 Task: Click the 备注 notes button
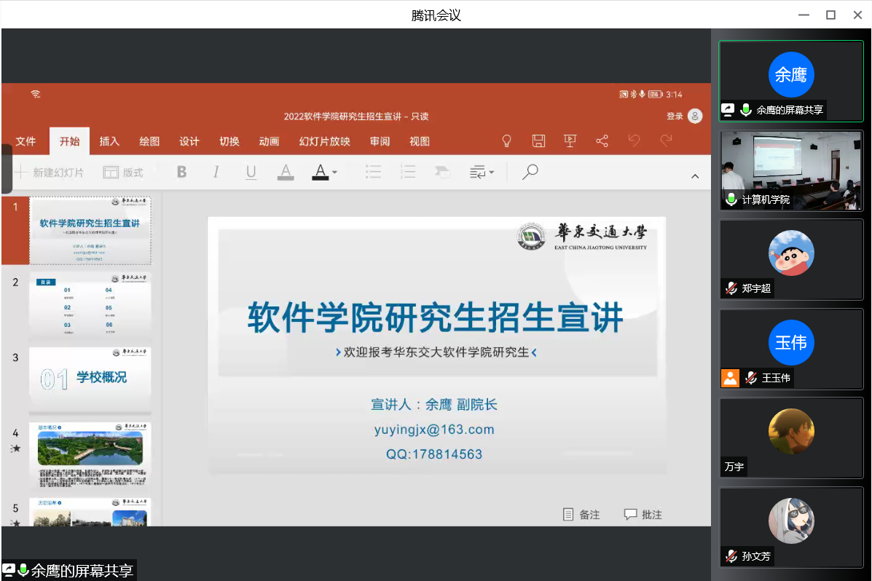(x=582, y=514)
